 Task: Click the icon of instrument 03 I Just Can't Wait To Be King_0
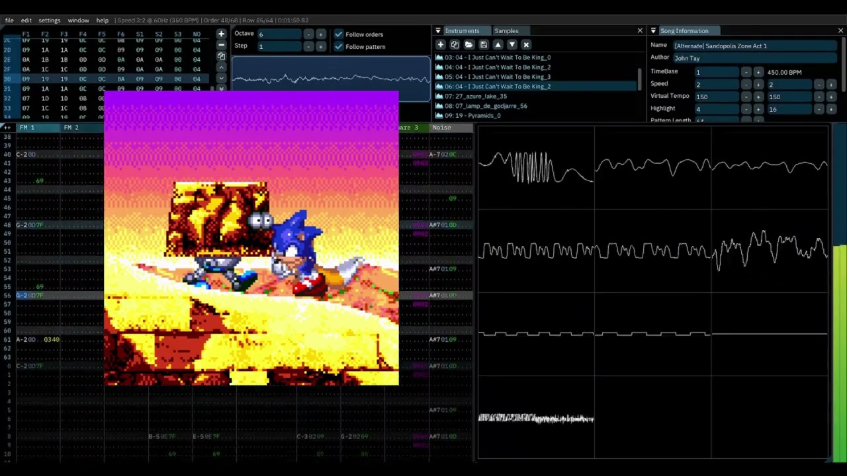click(439, 58)
